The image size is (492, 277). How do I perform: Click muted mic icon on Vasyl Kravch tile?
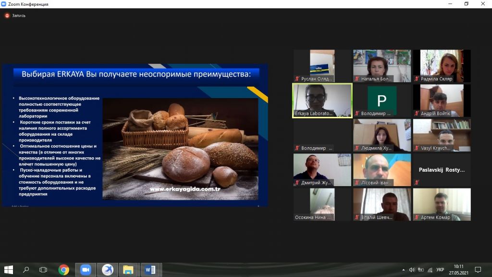[417, 148]
